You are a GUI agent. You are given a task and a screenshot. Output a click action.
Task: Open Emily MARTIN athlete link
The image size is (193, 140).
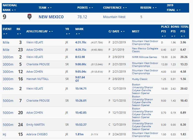35,125
